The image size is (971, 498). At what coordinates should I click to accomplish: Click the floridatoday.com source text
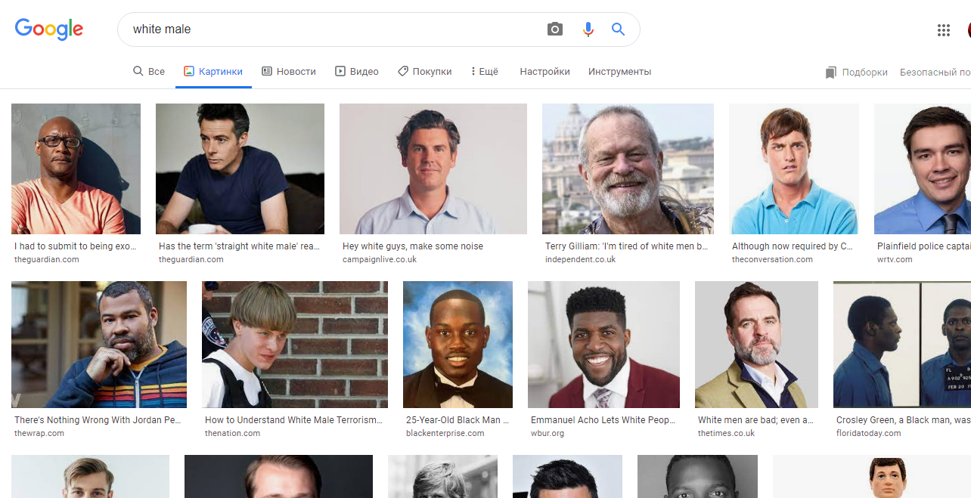pyautogui.click(x=869, y=433)
